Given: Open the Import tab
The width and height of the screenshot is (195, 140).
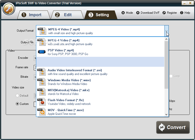Looking at the screenshot, I should click(34, 15).
